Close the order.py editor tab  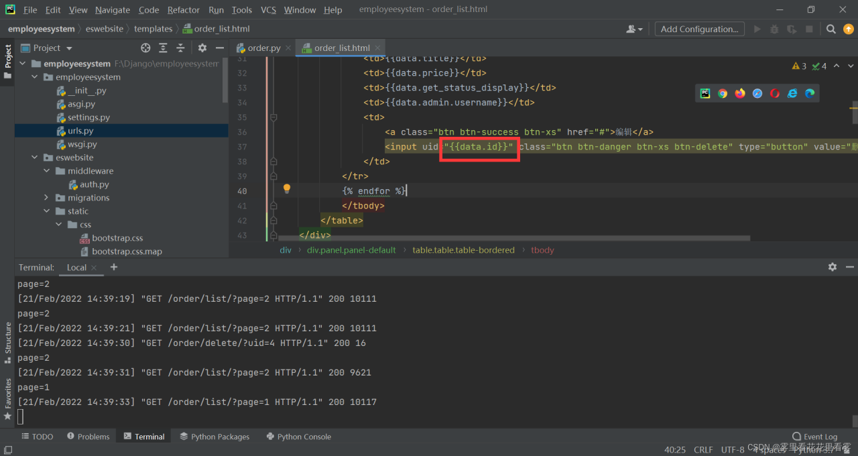288,48
